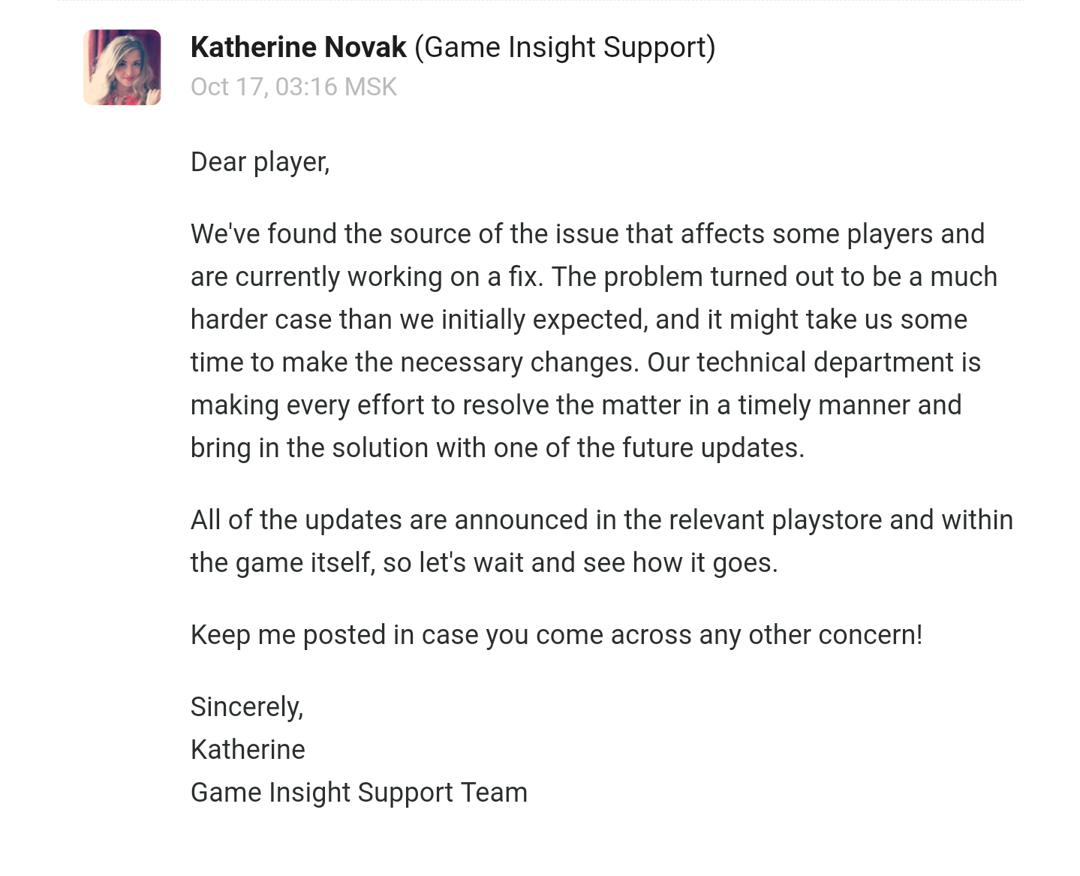The image size is (1080, 876).
Task: Click the "Keep me posted" sentence
Action: [556, 635]
